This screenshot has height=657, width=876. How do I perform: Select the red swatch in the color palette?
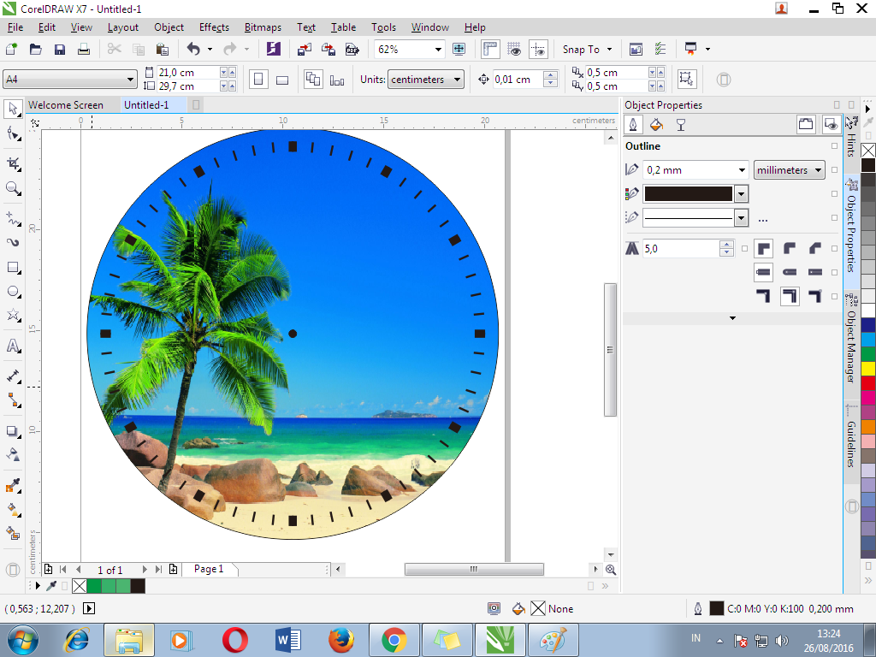tap(867, 382)
